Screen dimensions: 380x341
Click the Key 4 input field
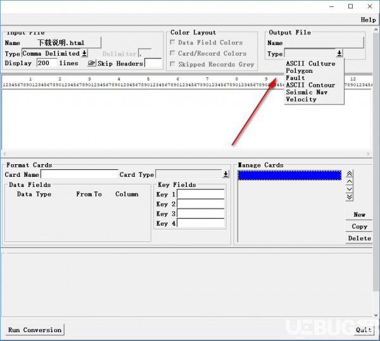(201, 223)
